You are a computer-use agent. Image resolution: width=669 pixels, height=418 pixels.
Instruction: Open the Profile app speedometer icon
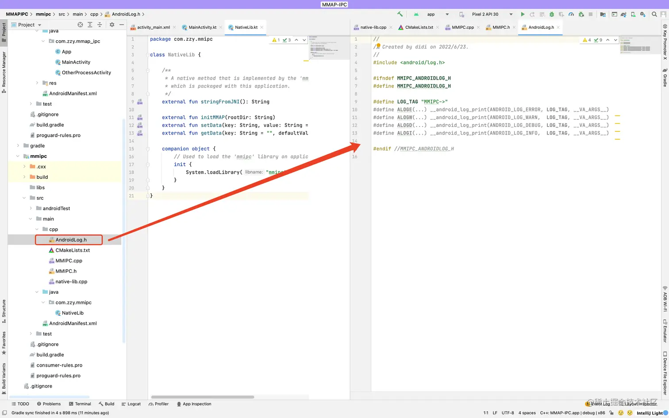coord(571,14)
